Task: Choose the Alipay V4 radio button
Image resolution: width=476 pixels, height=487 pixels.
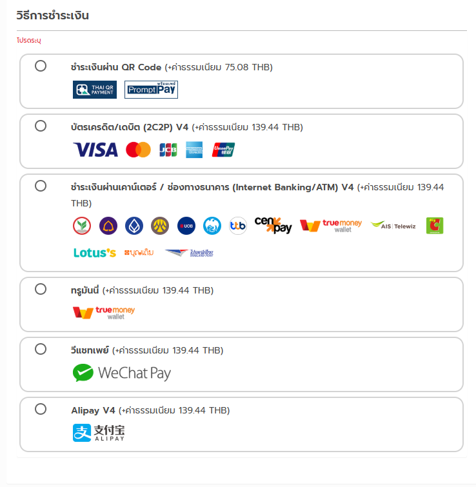Action: pos(41,409)
